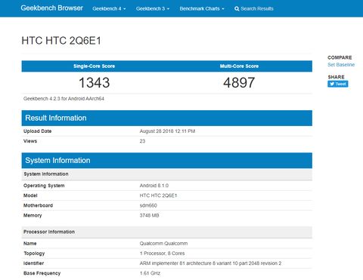Click the Views row label
The width and height of the screenshot is (363, 280).
click(x=30, y=141)
